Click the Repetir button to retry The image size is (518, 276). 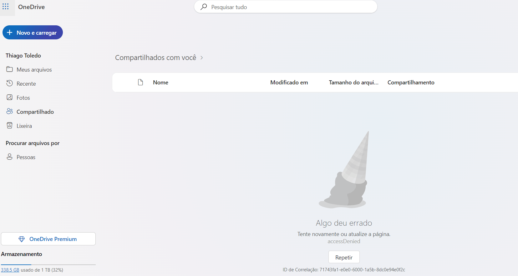click(344, 257)
